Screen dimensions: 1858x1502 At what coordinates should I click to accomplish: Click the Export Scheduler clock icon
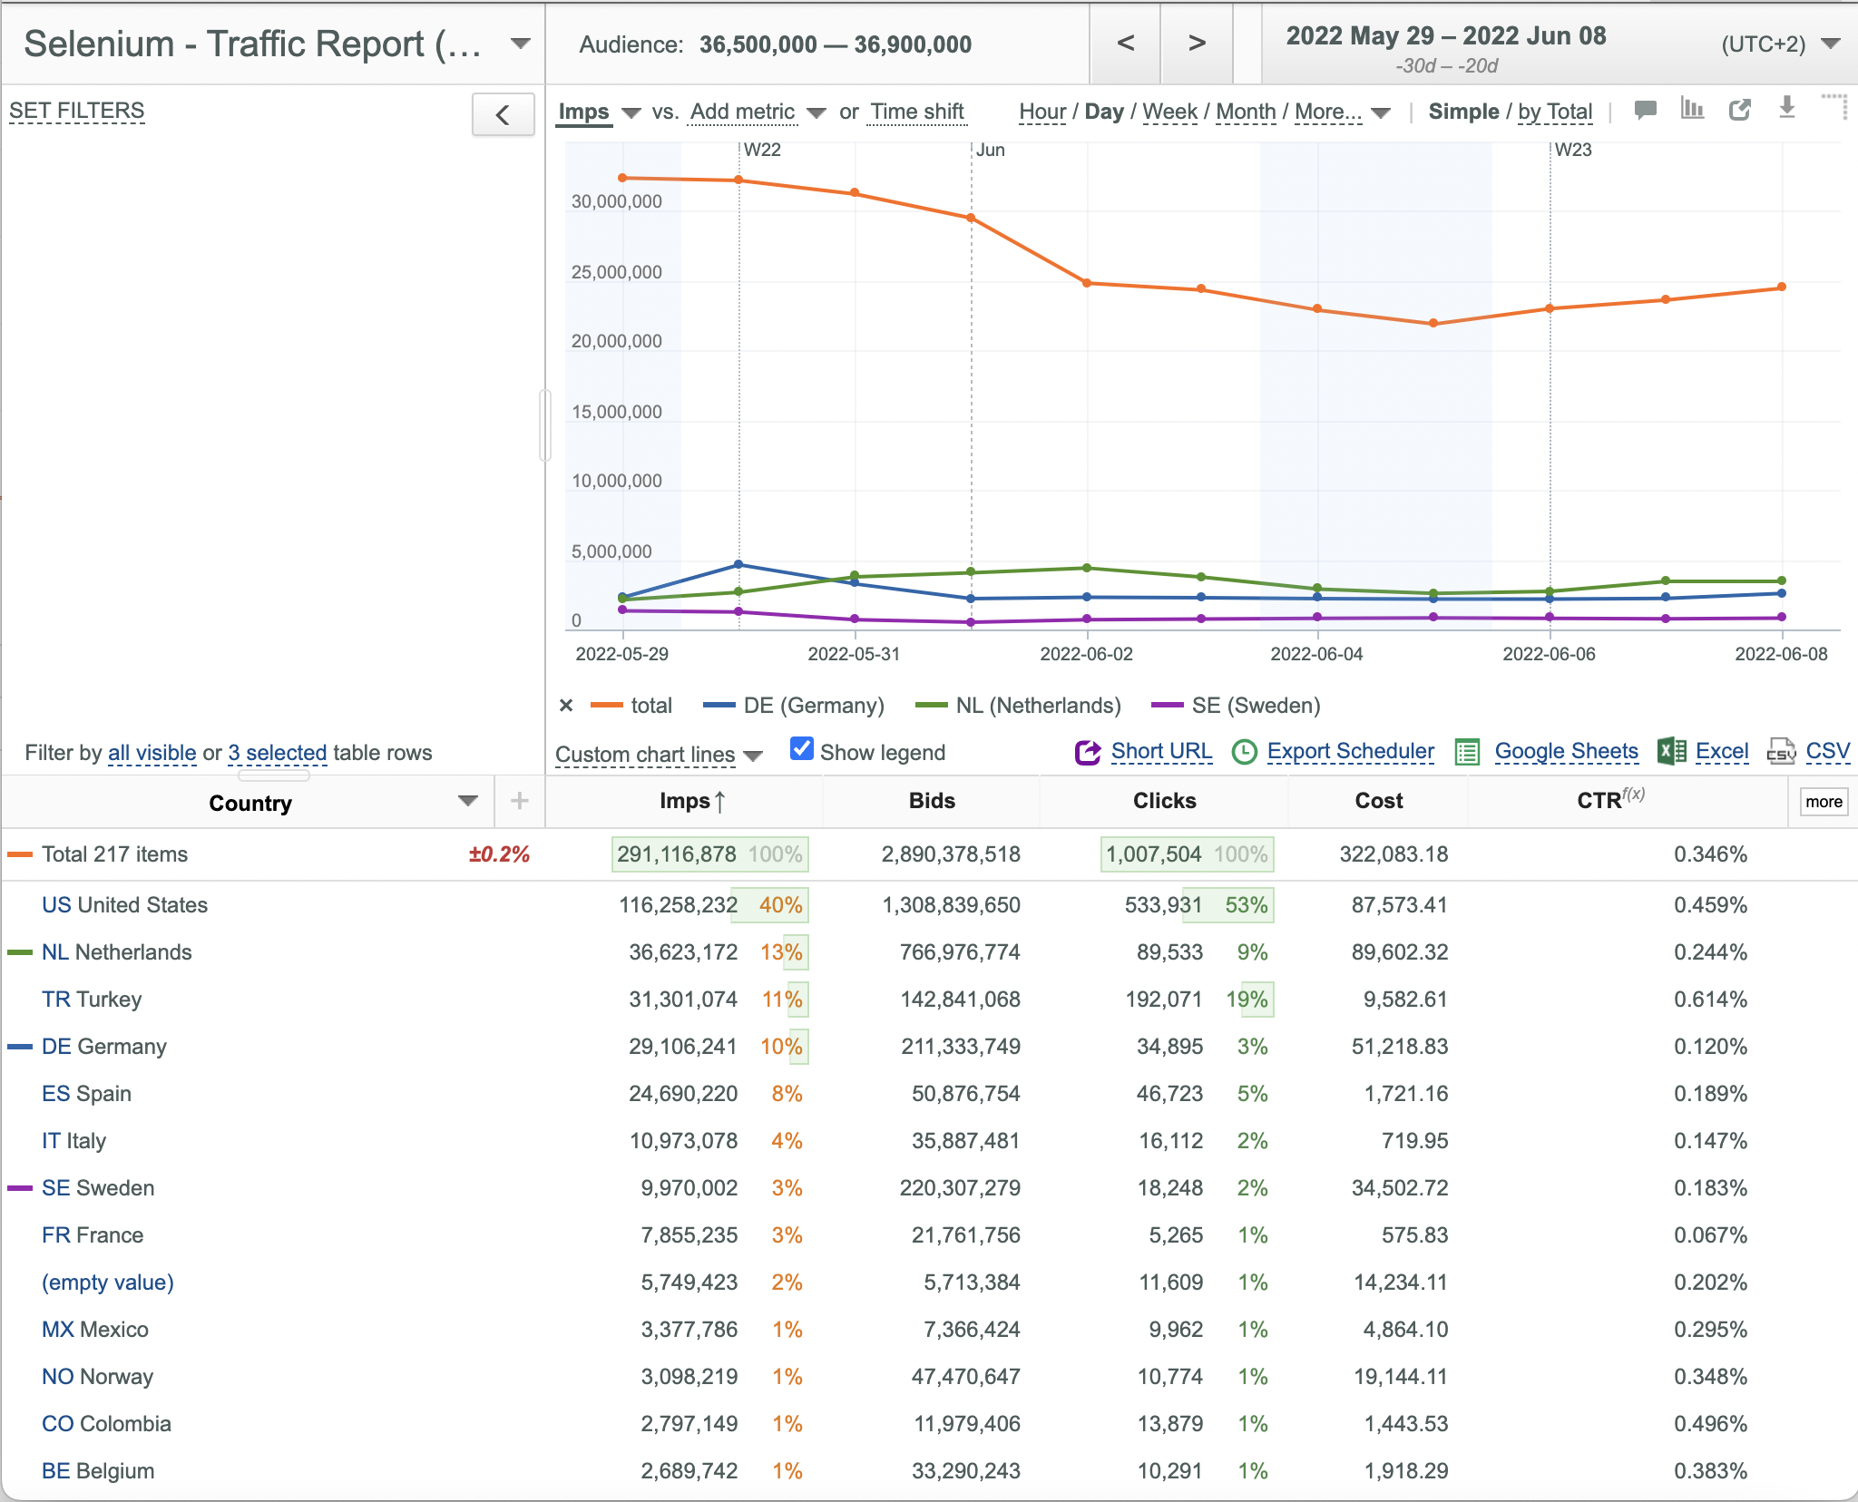(x=1244, y=752)
